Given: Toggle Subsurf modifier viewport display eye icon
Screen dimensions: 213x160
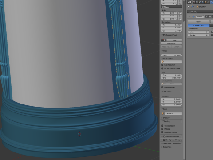Looking at the screenshot, I should pyautogui.click(x=210, y=16).
